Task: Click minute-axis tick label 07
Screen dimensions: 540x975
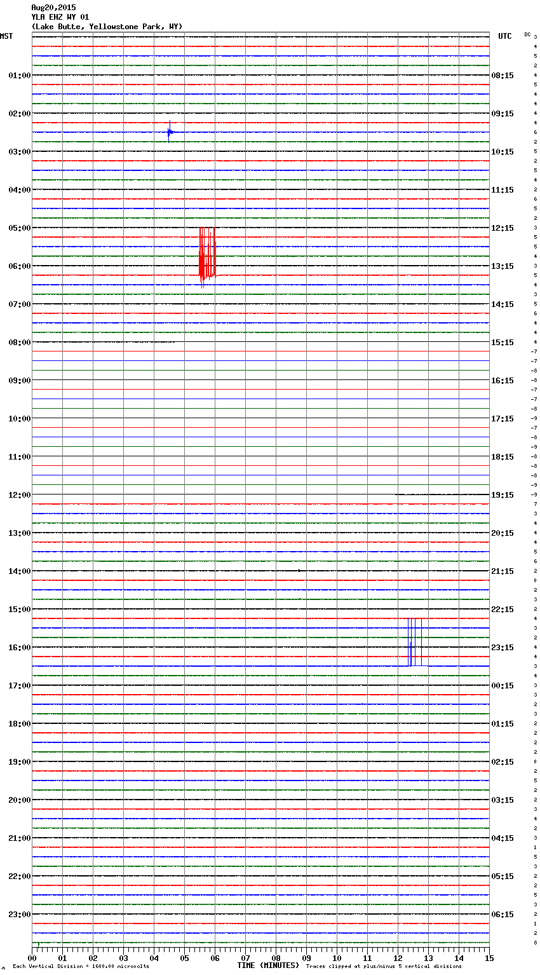Action: click(245, 958)
